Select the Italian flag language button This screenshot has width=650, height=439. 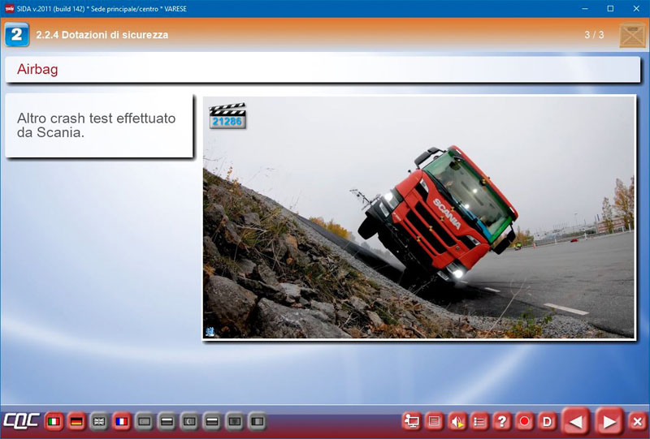point(54,421)
